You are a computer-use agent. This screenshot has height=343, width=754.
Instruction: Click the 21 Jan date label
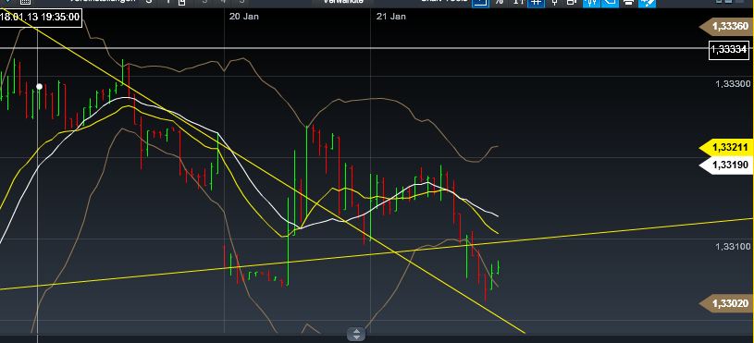click(391, 17)
